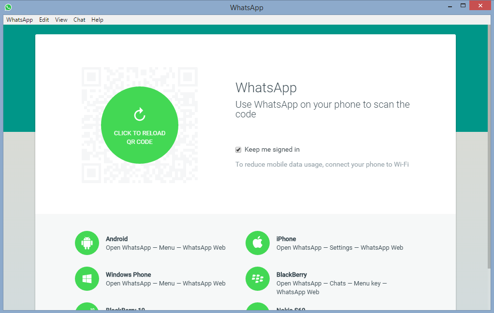Click the BlackBerry heading text

291,274
